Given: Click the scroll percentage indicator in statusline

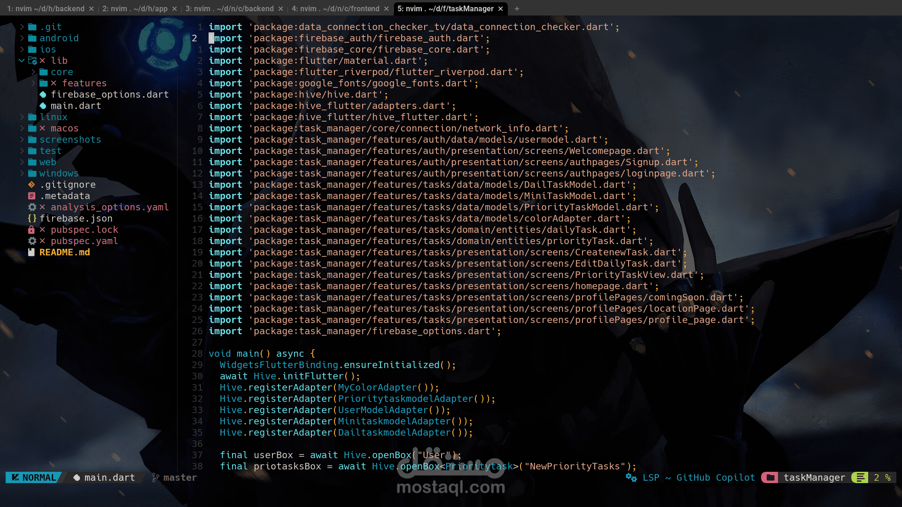Looking at the screenshot, I should pyautogui.click(x=882, y=477).
